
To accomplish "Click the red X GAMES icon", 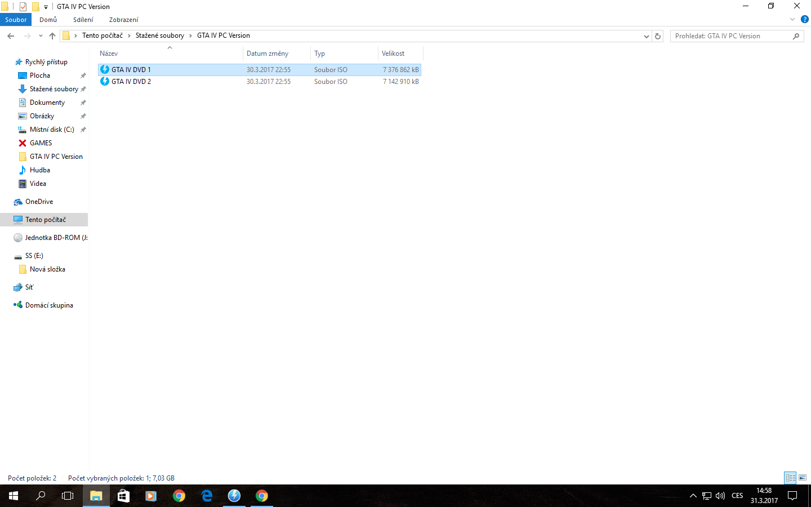I will tap(23, 143).
